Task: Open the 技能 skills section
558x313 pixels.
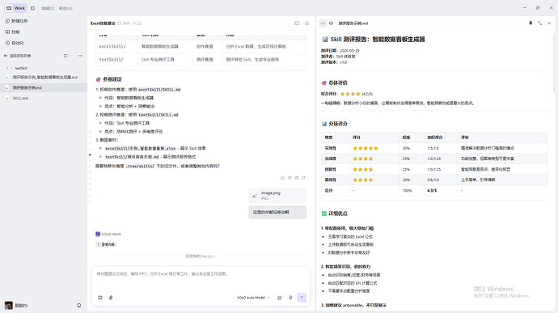Action: [13, 32]
